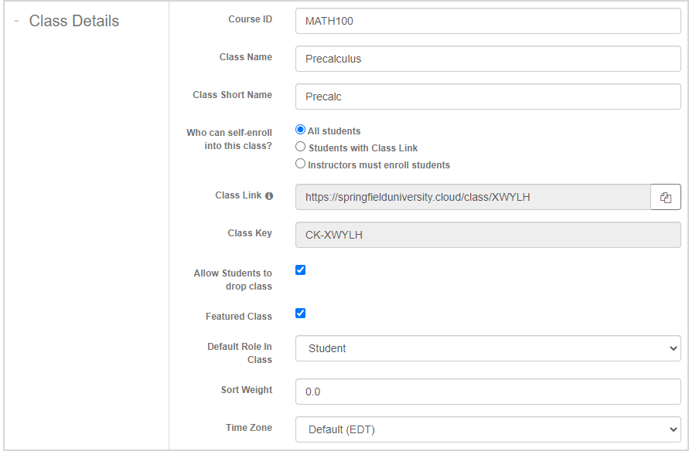This screenshot has width=689, height=451.
Task: Collapse the Class Details section
Action: pos(16,22)
